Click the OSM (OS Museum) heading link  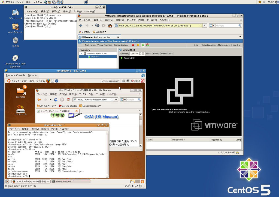pos(101,117)
